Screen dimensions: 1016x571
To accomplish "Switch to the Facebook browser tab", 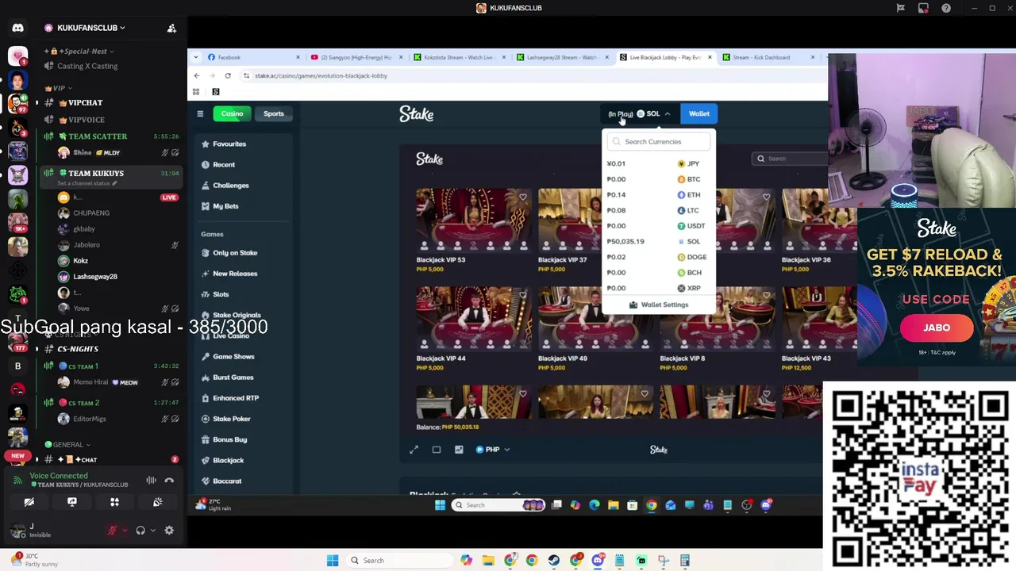I will [252, 57].
